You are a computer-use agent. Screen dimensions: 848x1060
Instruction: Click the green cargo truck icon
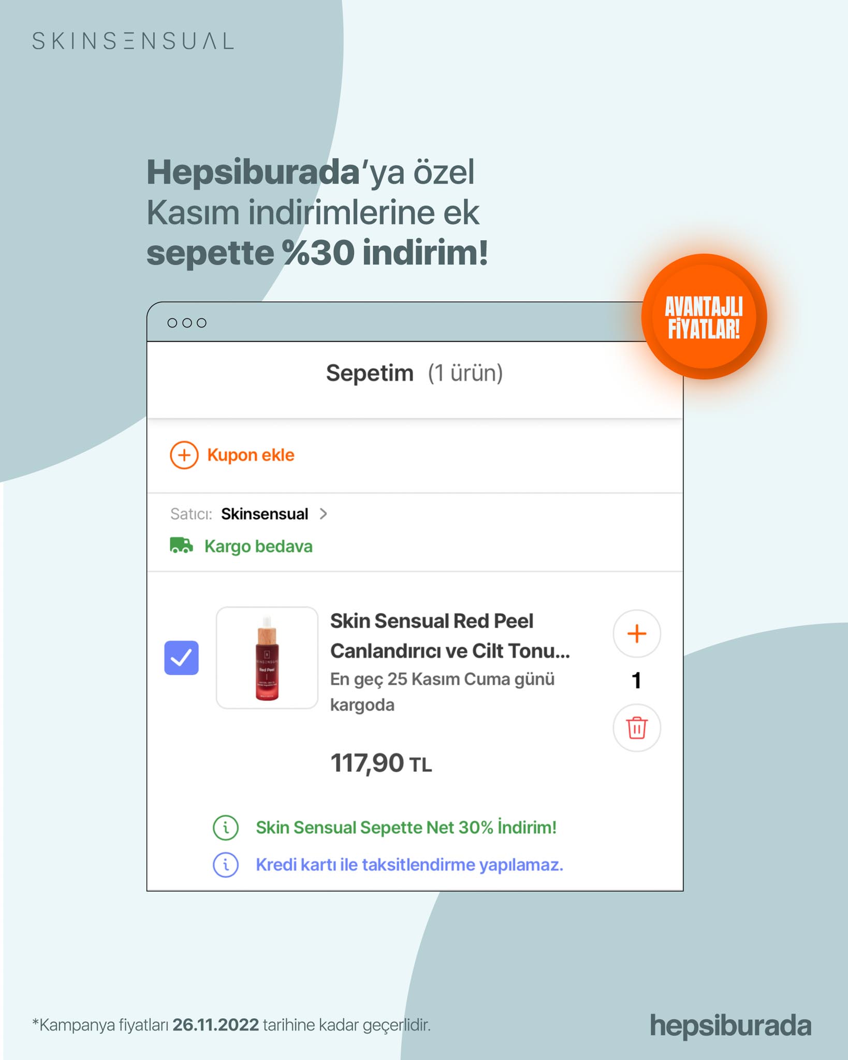coord(181,546)
